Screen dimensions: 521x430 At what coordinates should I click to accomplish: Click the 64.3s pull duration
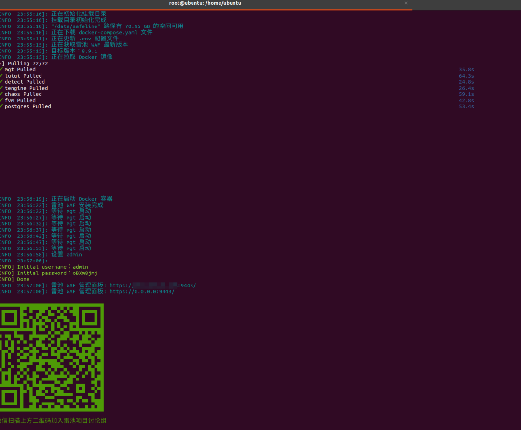click(x=466, y=76)
